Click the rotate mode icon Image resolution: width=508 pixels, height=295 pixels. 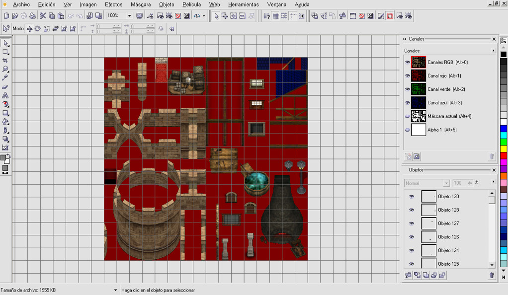pos(38,28)
